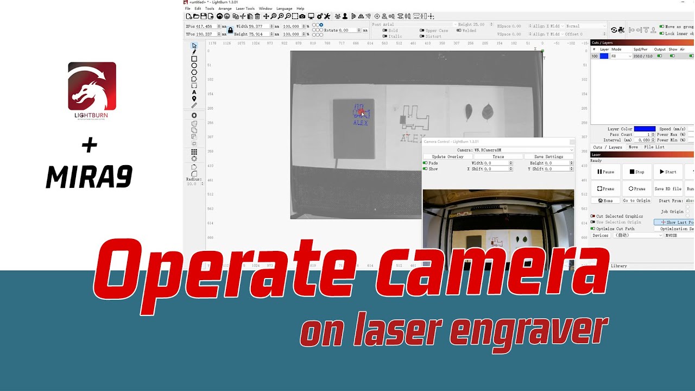Toggle the Fade switch in Camera Control
Image resolution: width=695 pixels, height=391 pixels.
(425, 163)
